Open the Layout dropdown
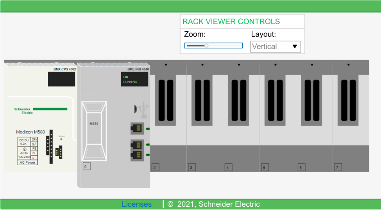 tap(275, 46)
